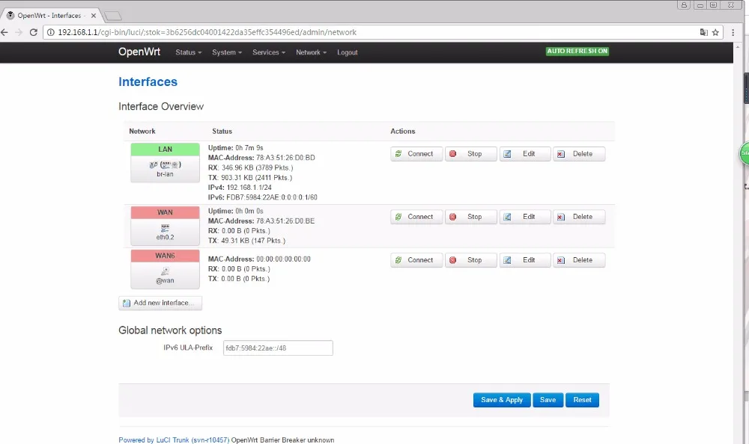Click the eth0.2 ethernet port icon

pyautogui.click(x=166, y=228)
